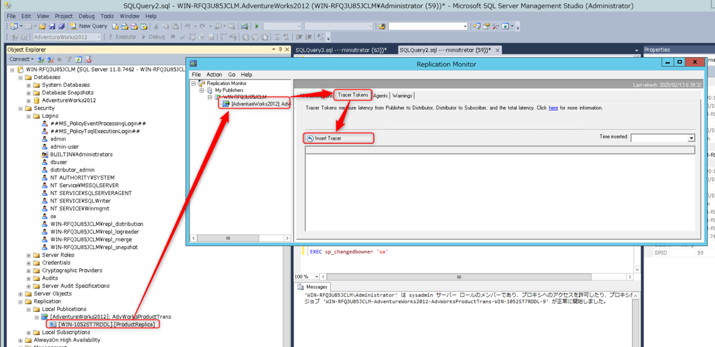This screenshot has height=347, width=715.
Task: Click the green Start debugging arrow icon
Action: [257, 26]
